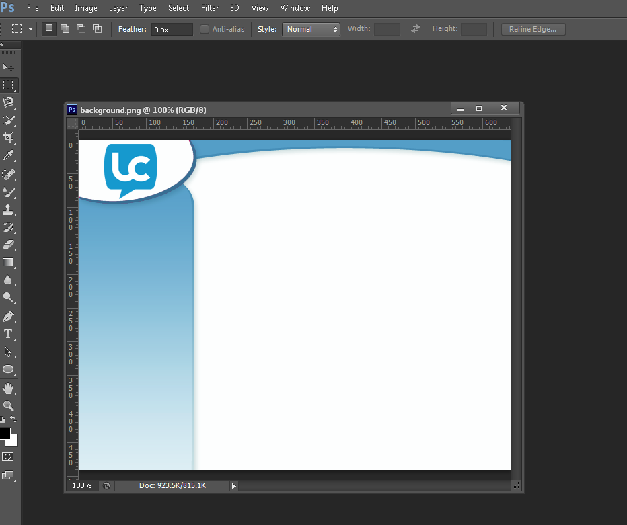Select the Eraser tool
The width and height of the screenshot is (627, 525).
pyautogui.click(x=8, y=245)
